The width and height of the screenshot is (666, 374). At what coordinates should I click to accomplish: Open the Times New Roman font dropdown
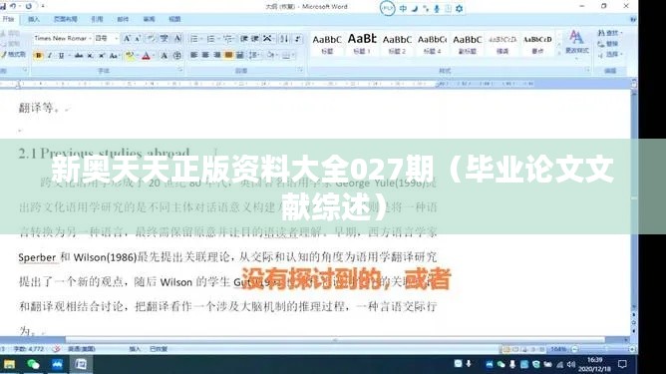click(63, 38)
